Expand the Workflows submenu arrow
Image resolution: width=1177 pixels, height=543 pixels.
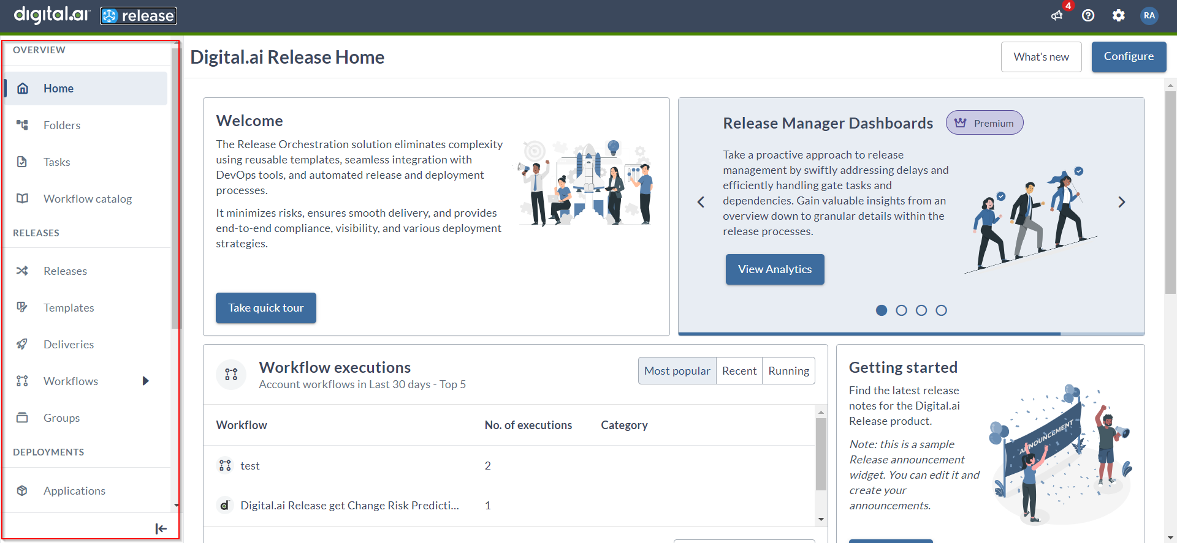tap(146, 381)
